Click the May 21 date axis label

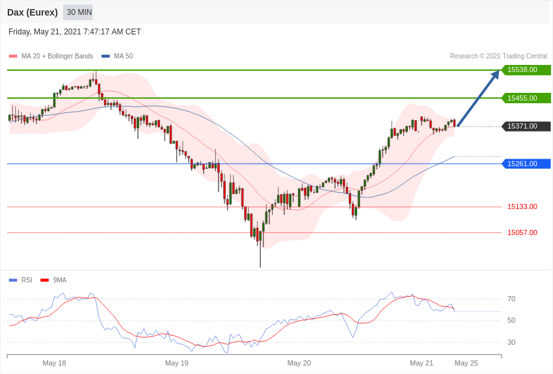(x=422, y=363)
